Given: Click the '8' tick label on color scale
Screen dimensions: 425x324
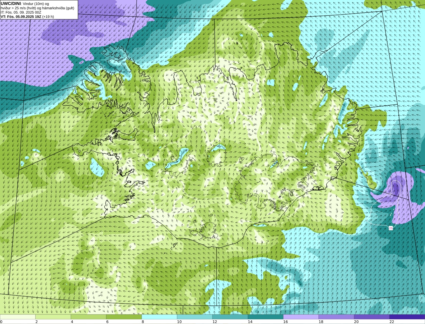Looking at the screenshot, I should 143,322.
